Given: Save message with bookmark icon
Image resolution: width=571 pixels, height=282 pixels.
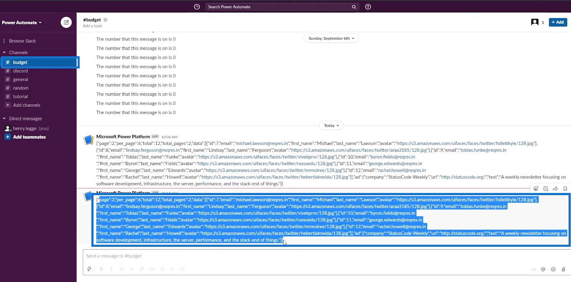Looking at the screenshot, I should click(x=565, y=189).
